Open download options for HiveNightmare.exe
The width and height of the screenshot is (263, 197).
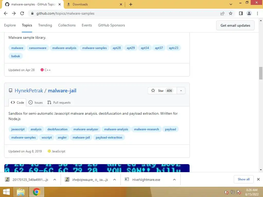click(x=174, y=180)
